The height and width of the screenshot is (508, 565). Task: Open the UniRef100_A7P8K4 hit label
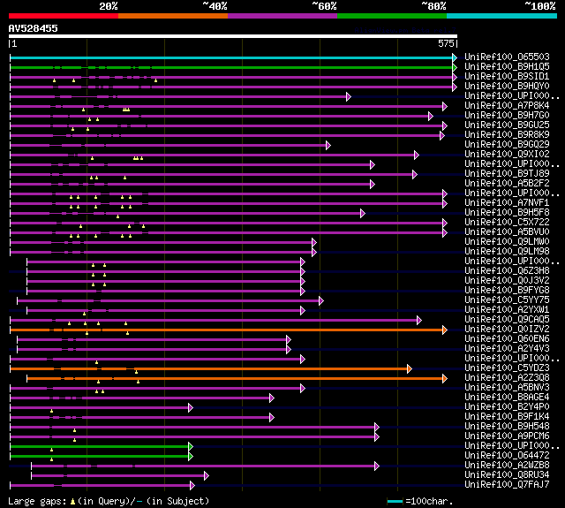[507, 106]
